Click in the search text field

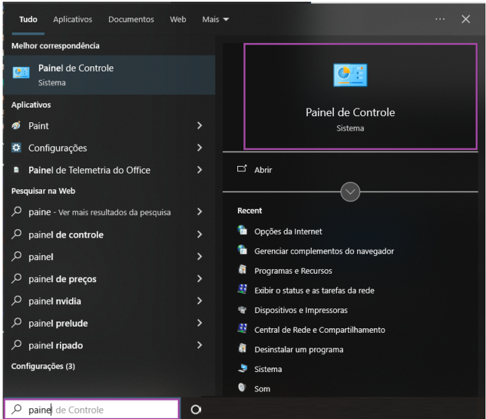[92, 409]
